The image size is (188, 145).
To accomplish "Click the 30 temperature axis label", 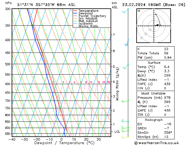I will (x=99, y=139).
